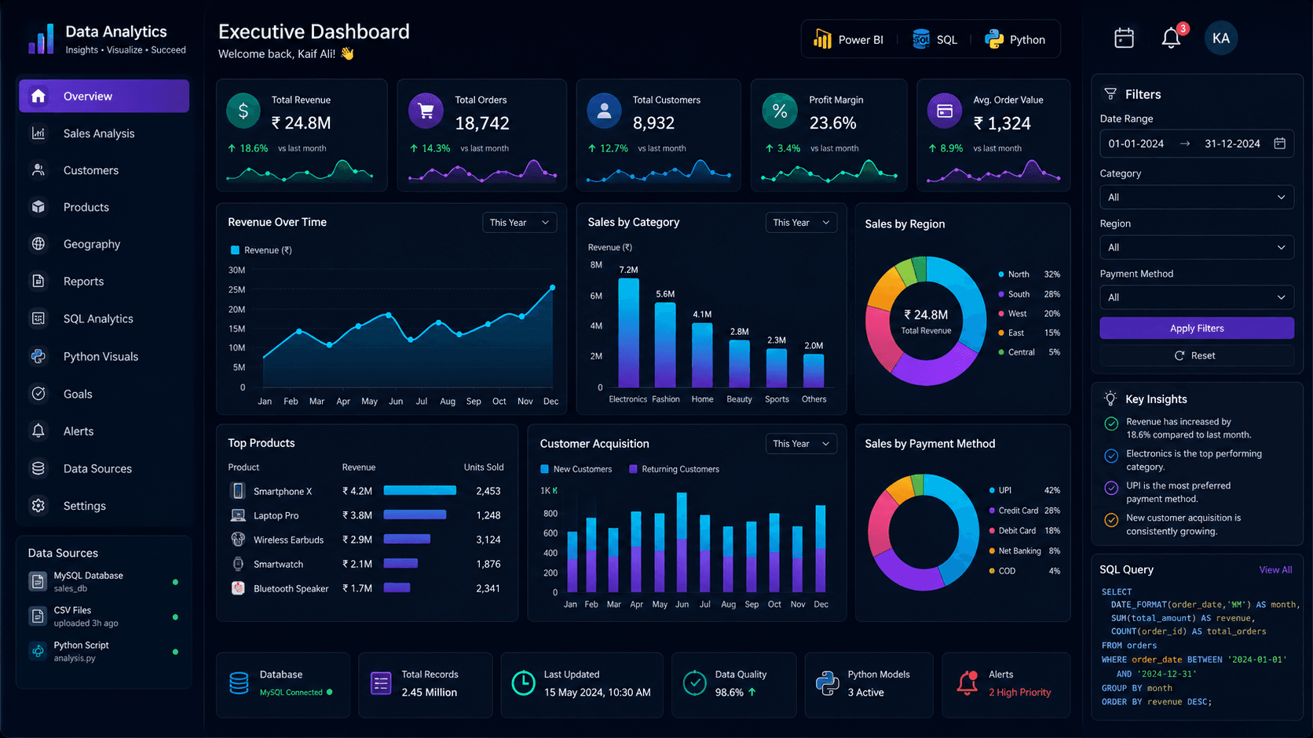The width and height of the screenshot is (1313, 738).
Task: Click the Database stack icon in footer
Action: (239, 683)
